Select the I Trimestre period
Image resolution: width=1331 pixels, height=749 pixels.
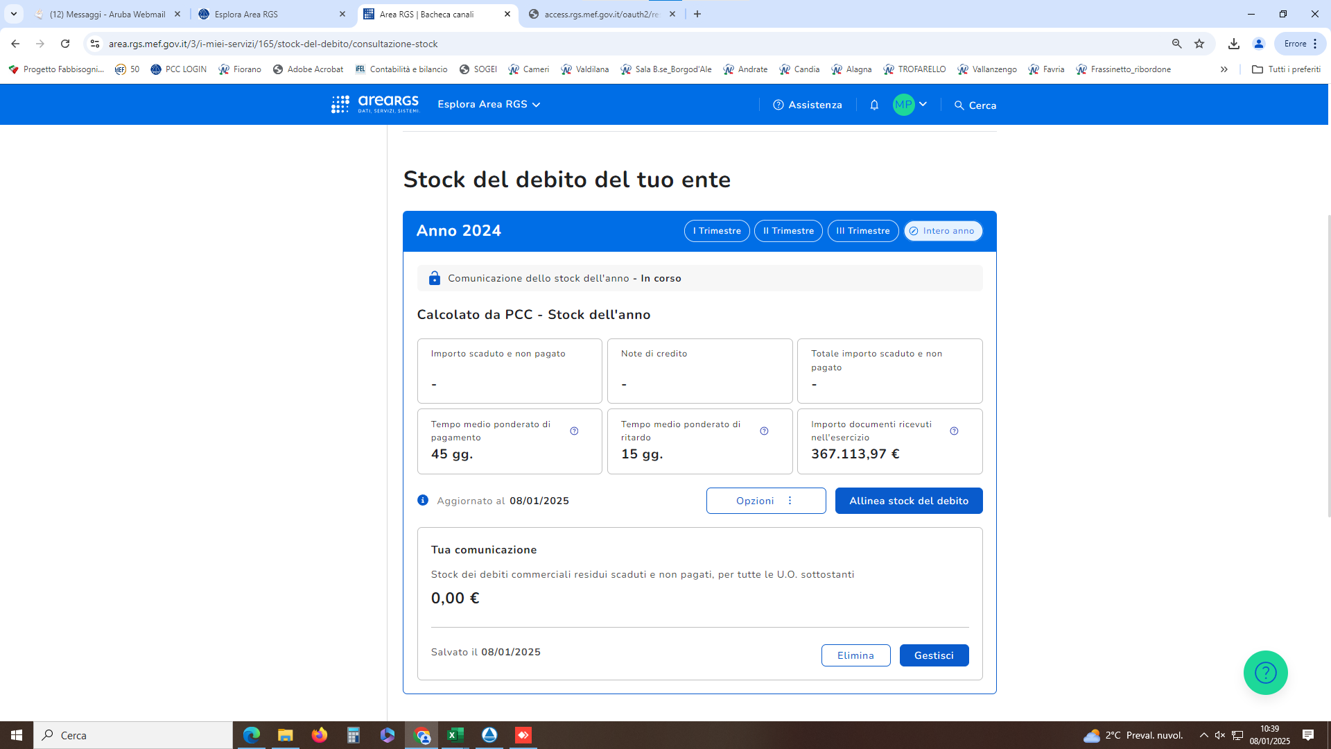pos(717,231)
